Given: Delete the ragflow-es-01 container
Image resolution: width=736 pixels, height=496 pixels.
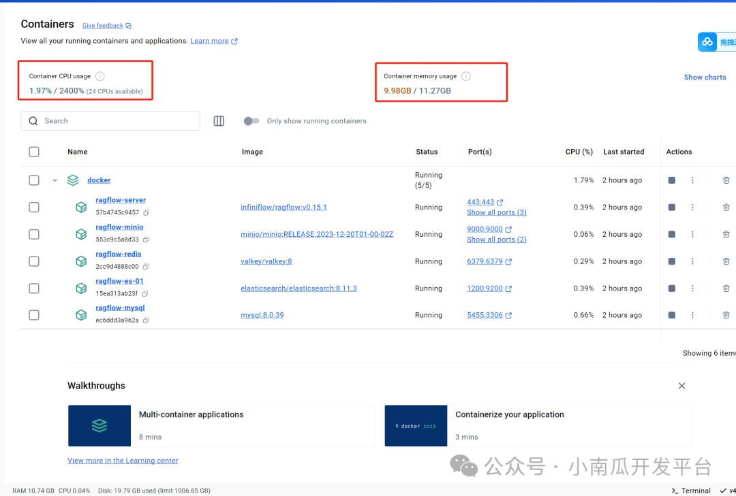Looking at the screenshot, I should (x=726, y=288).
